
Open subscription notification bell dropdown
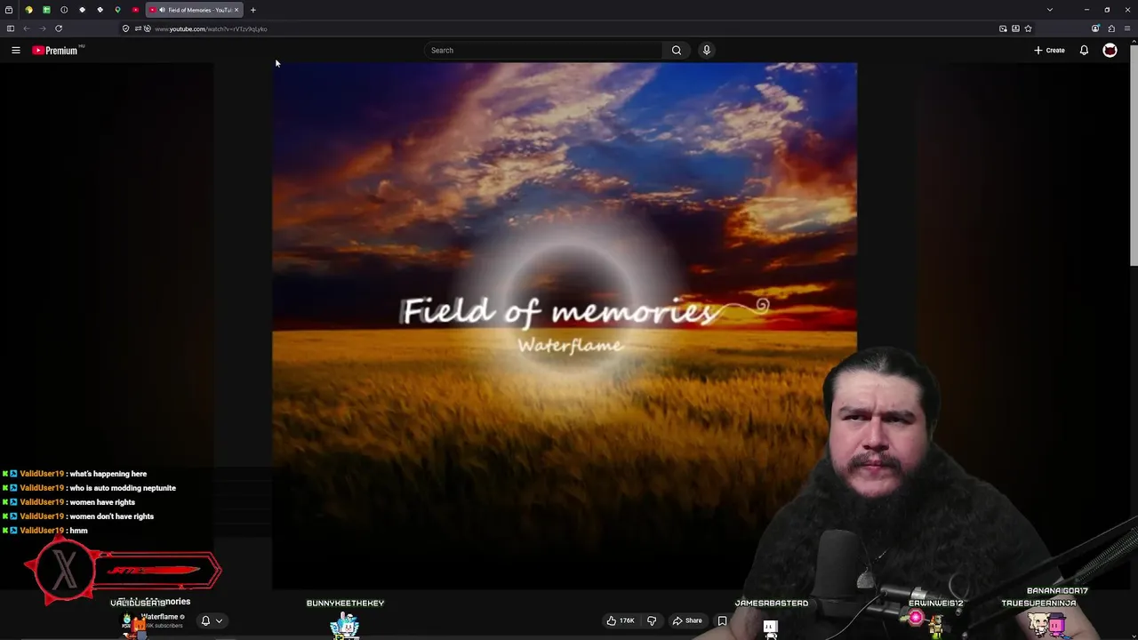coord(212,620)
